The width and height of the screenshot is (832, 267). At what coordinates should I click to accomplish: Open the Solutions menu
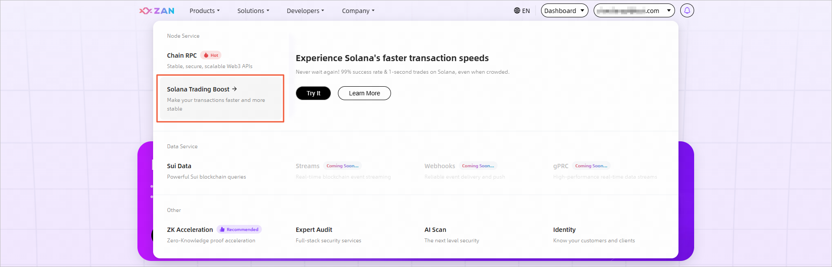click(253, 11)
